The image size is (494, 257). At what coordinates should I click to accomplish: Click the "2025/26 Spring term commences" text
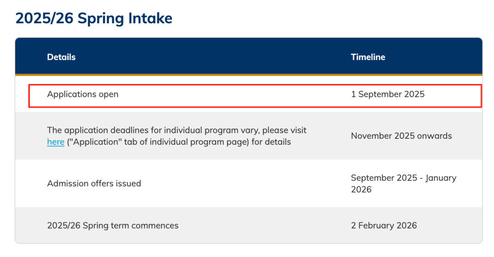(x=113, y=226)
